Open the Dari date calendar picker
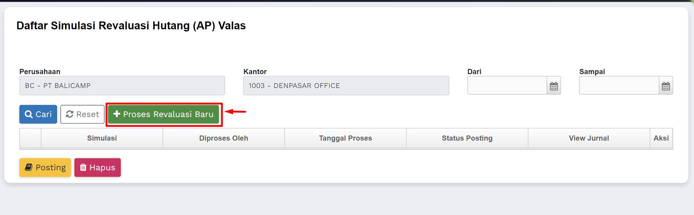 pyautogui.click(x=554, y=86)
